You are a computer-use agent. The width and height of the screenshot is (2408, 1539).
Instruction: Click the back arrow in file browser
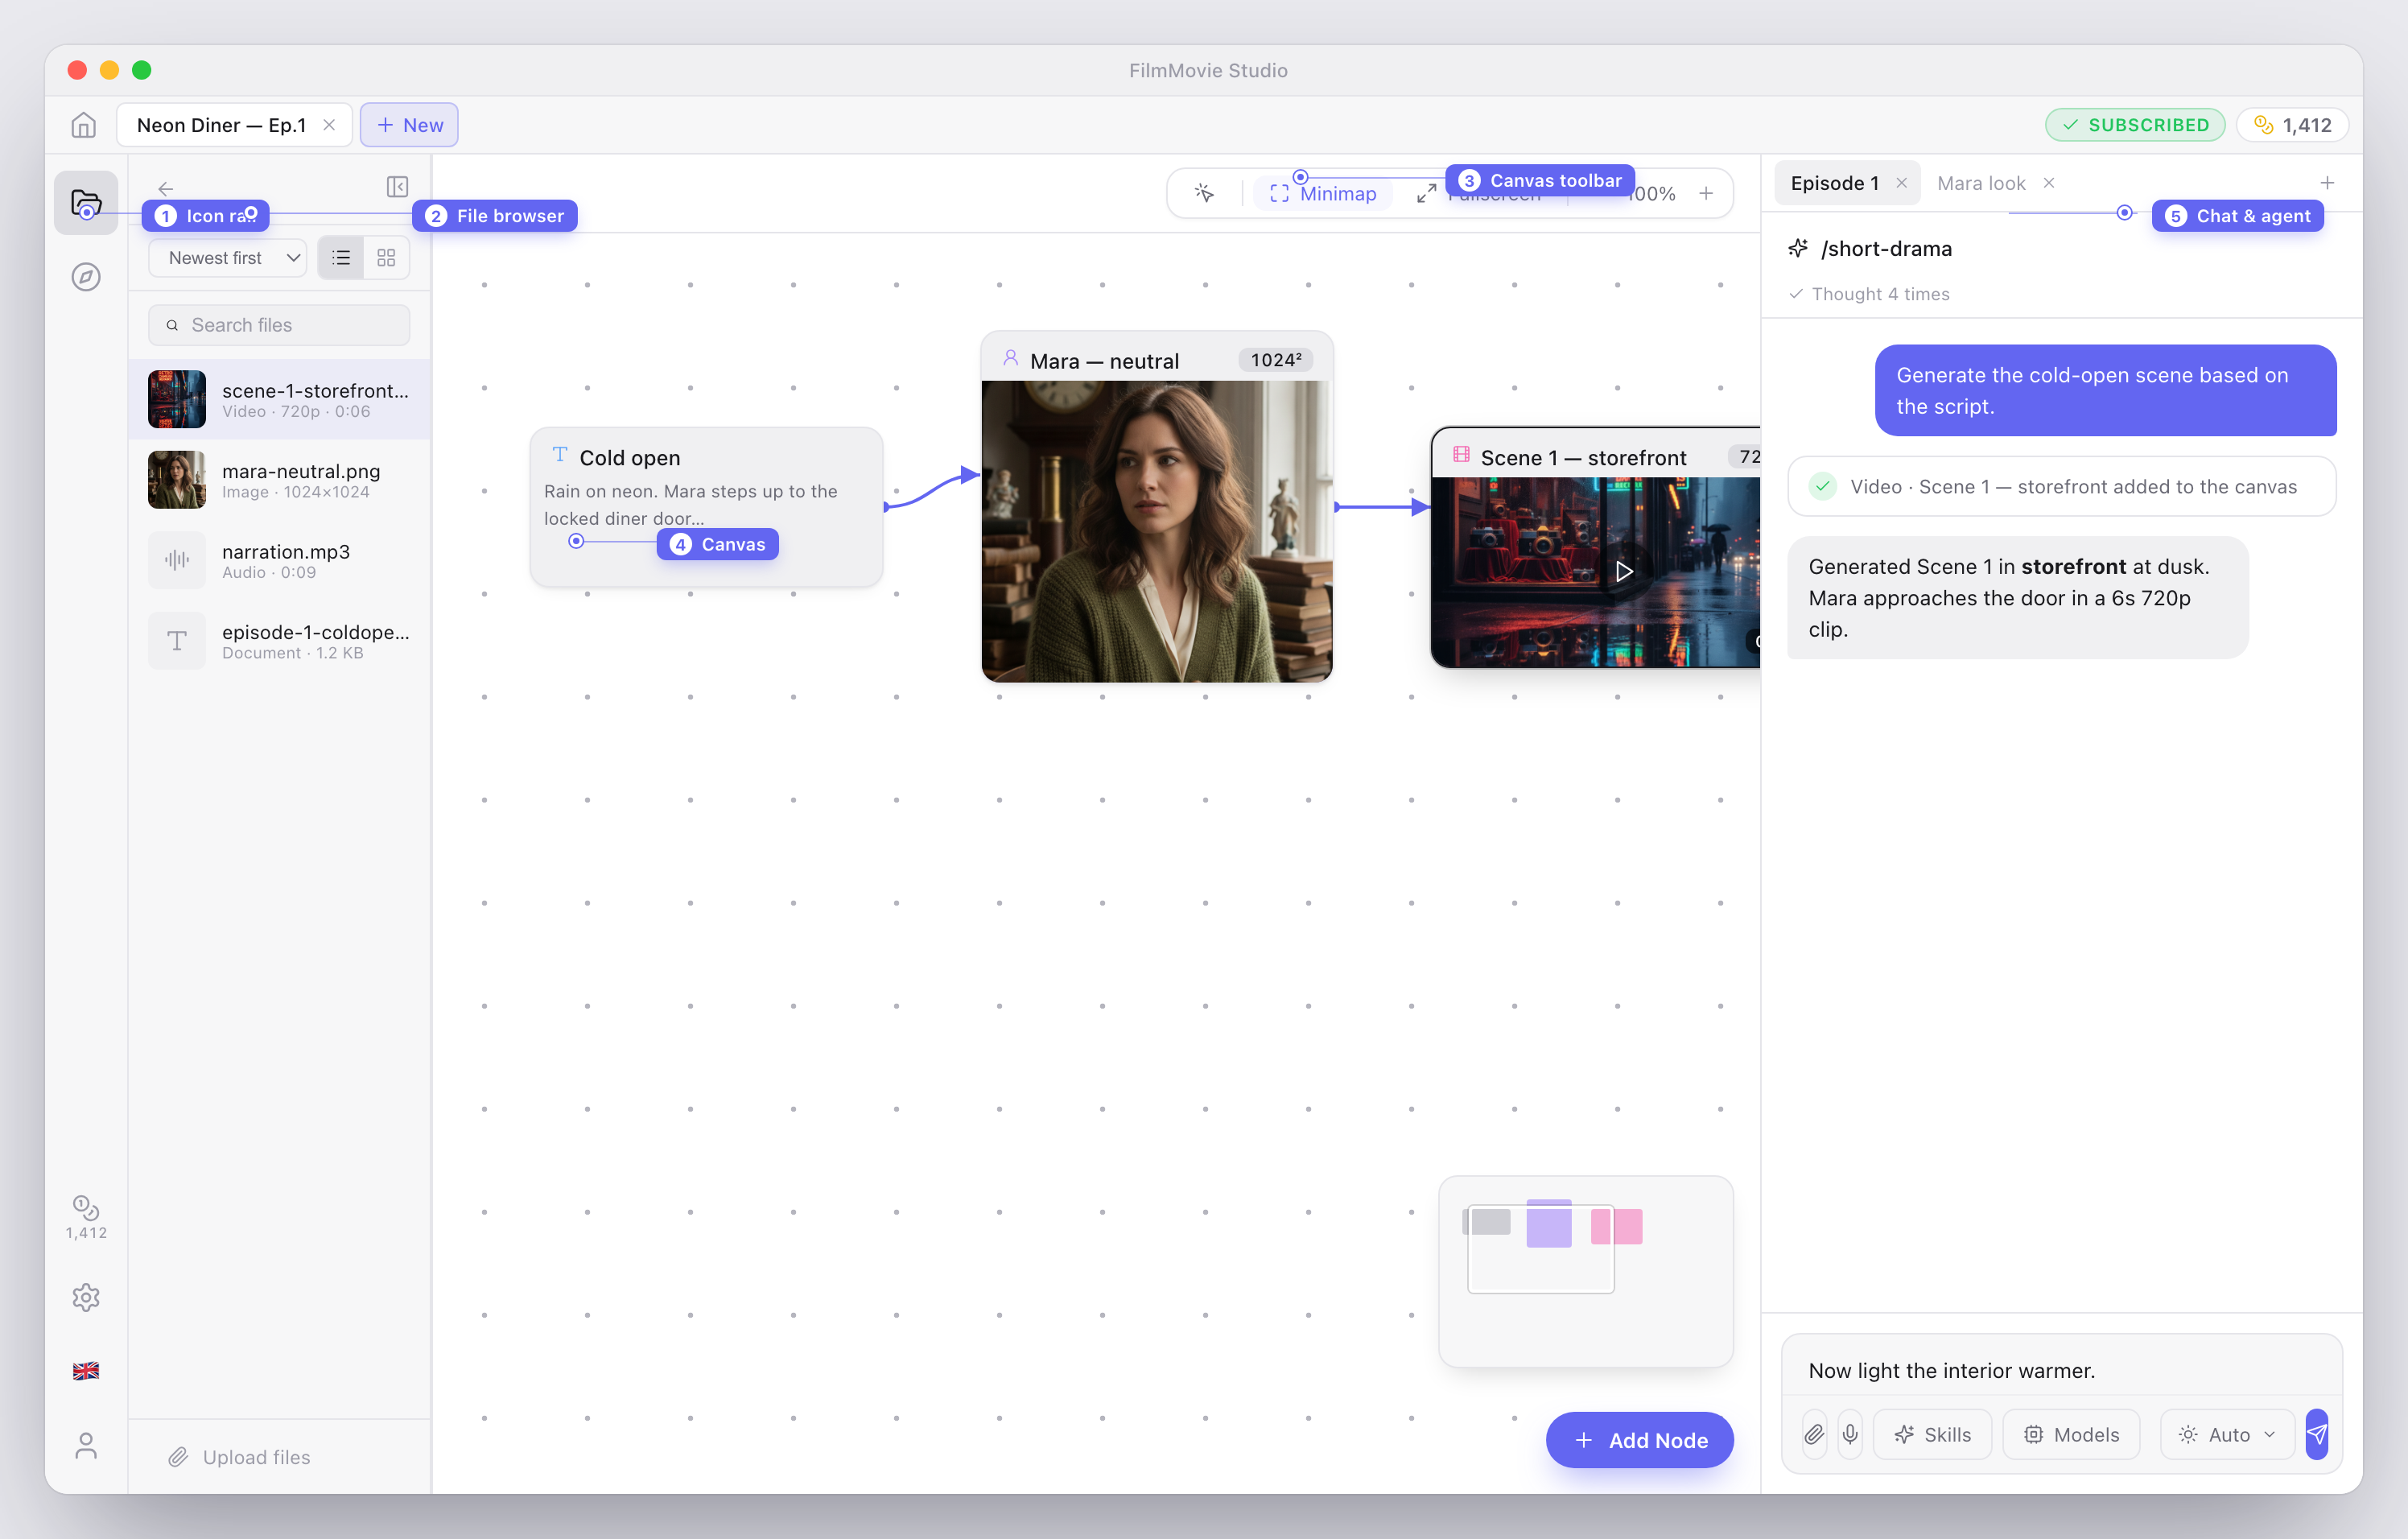[166, 188]
